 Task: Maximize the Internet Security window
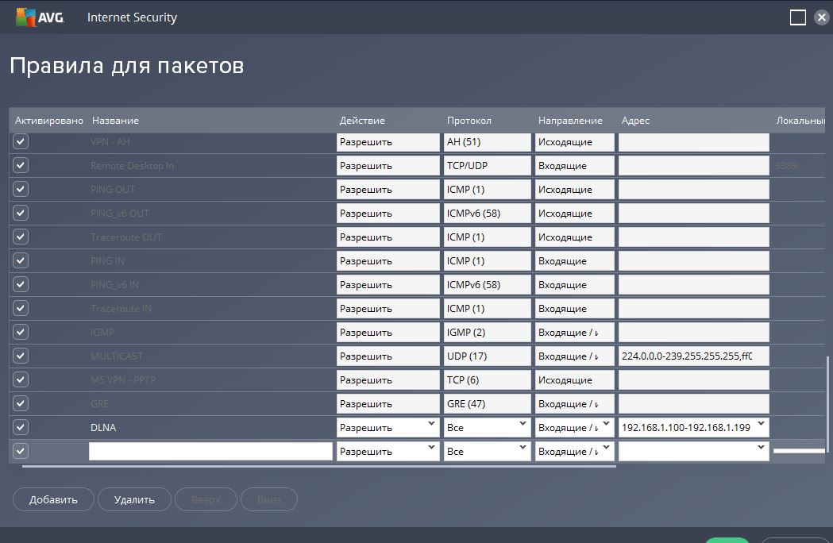[x=797, y=17]
